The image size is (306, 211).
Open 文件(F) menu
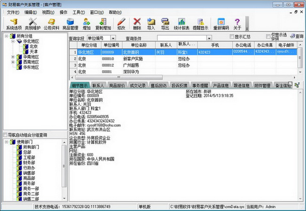pyautogui.click(x=13, y=12)
